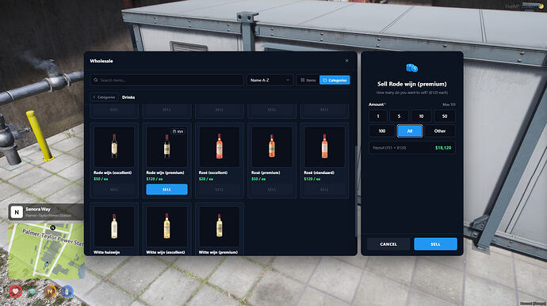Select the Rosé (premium) bottle thumbnail

coord(272,146)
